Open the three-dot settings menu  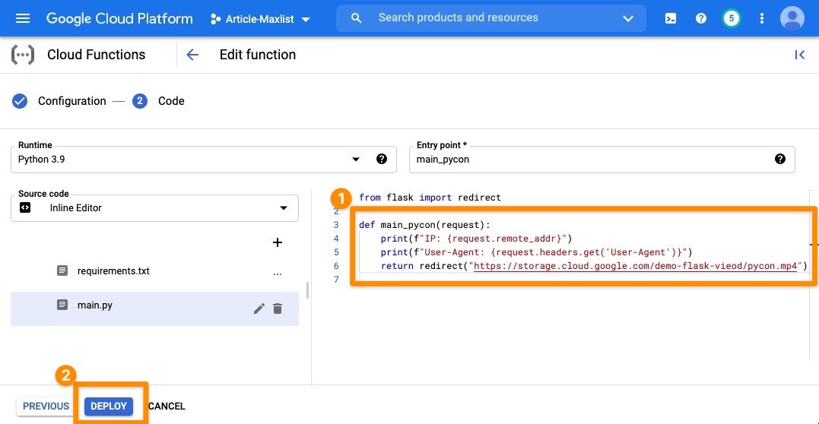pyautogui.click(x=761, y=19)
